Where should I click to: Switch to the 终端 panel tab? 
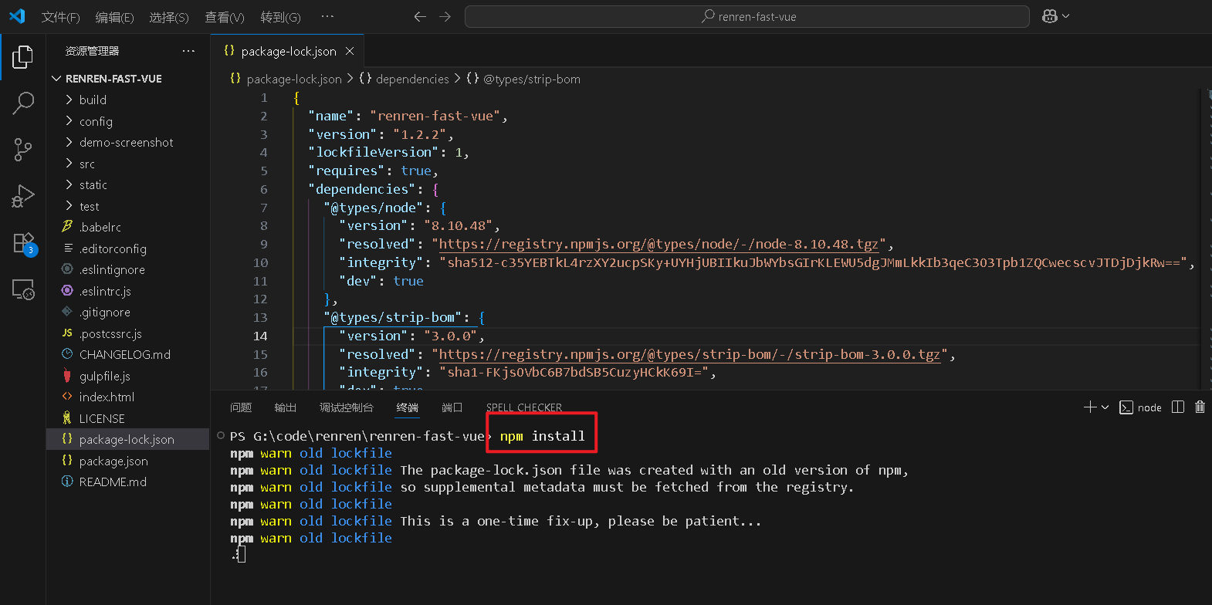407,407
